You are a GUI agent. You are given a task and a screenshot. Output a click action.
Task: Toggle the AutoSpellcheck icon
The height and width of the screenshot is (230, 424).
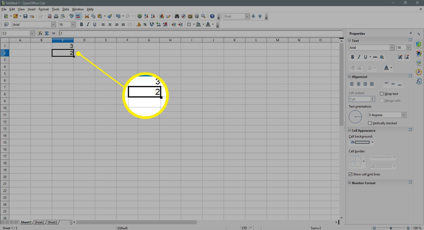coord(78,16)
